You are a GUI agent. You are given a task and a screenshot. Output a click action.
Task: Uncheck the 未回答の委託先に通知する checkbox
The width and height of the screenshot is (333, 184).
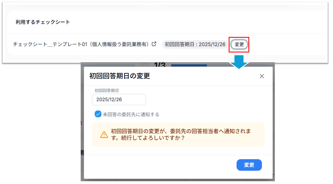pos(98,114)
